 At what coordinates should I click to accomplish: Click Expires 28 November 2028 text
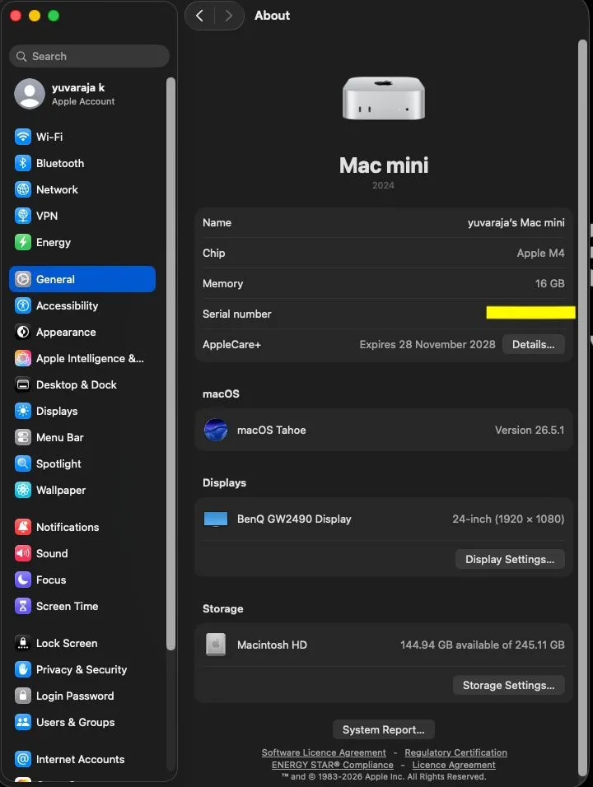point(427,344)
